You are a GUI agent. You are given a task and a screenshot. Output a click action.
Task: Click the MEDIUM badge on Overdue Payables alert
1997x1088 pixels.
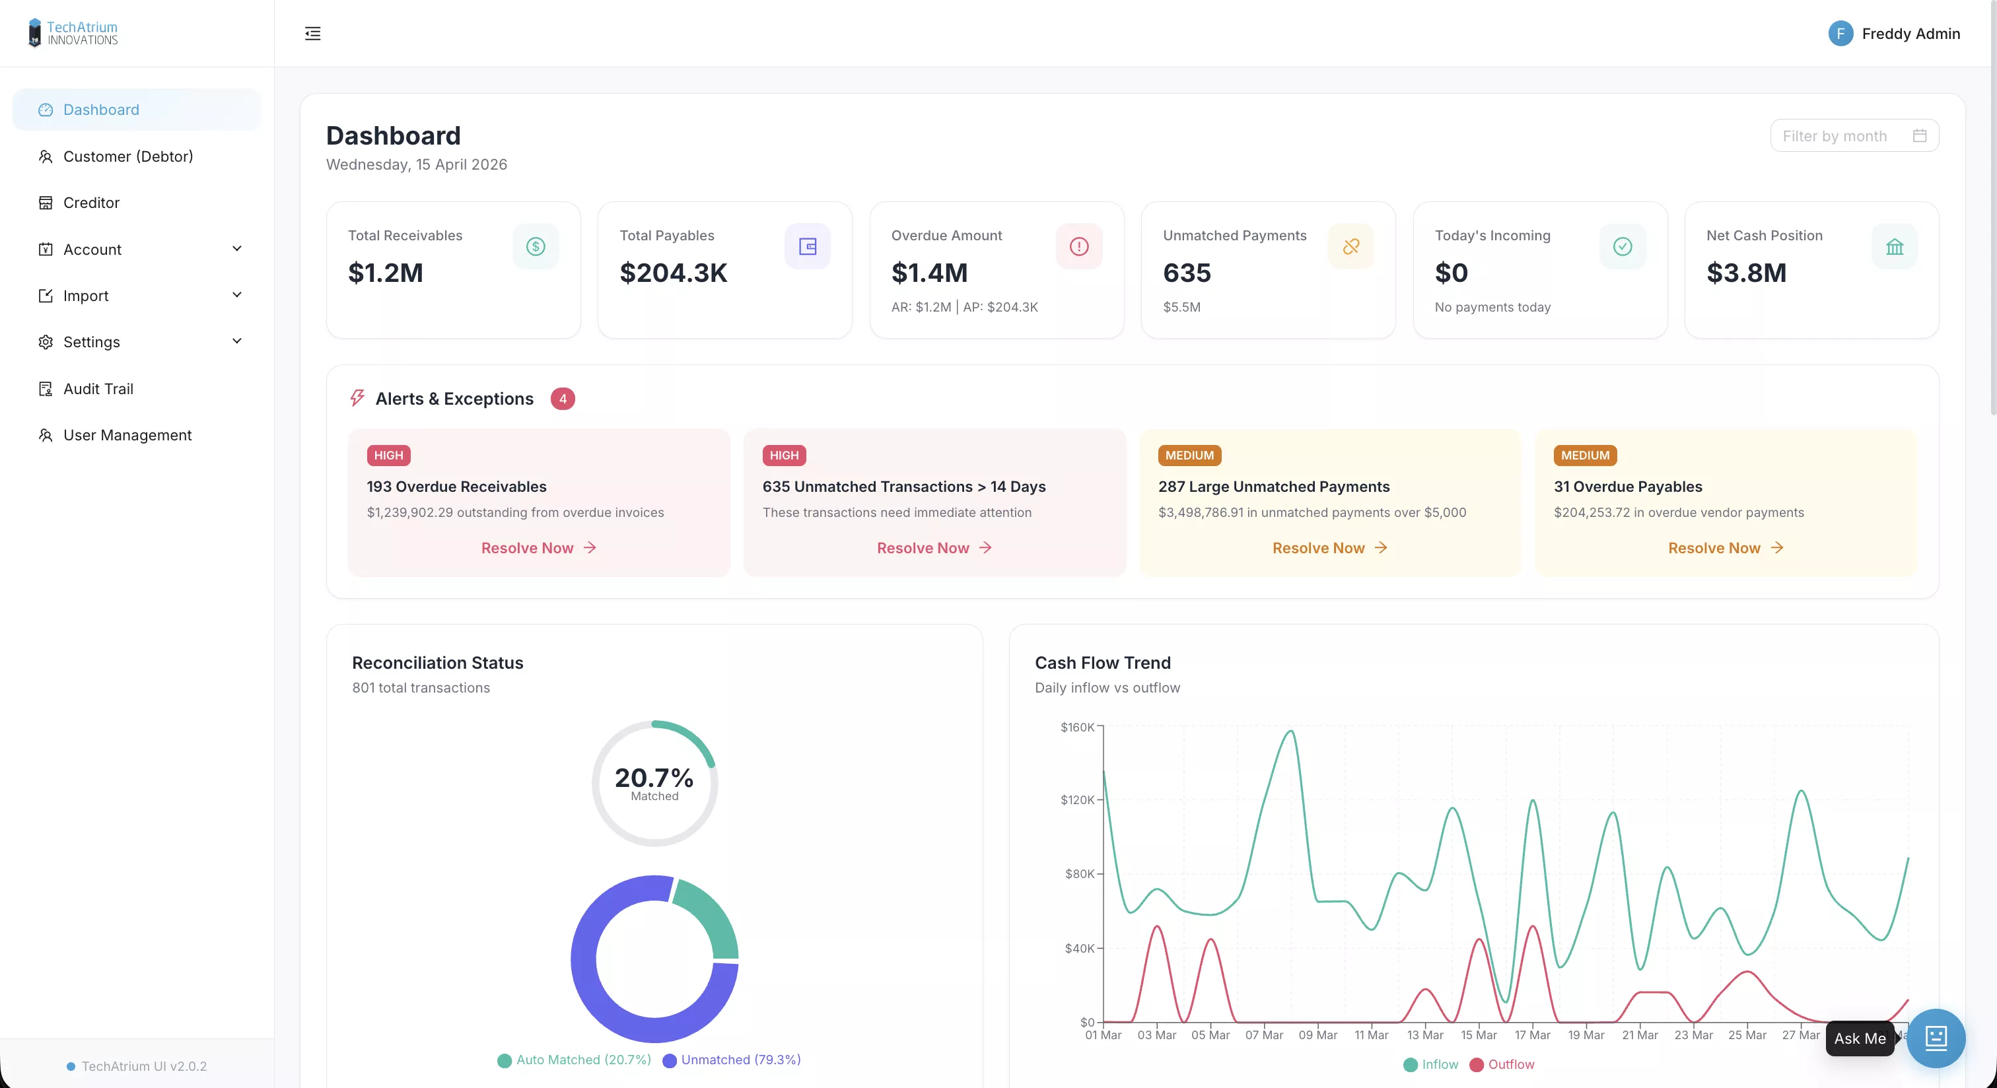pos(1584,456)
